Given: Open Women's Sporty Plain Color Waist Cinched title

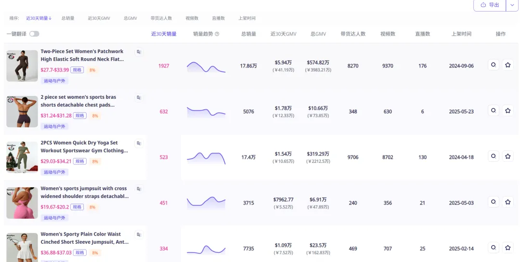Looking at the screenshot, I should click(x=85, y=238).
